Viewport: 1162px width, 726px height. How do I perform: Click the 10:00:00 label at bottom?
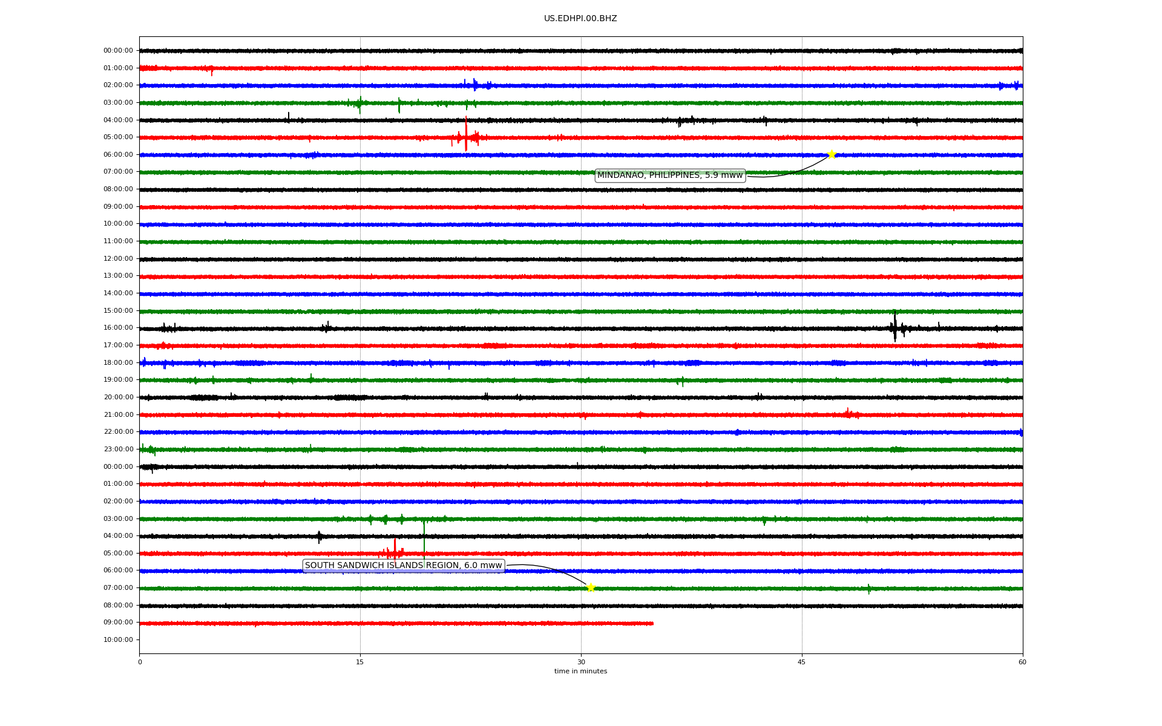[118, 640]
